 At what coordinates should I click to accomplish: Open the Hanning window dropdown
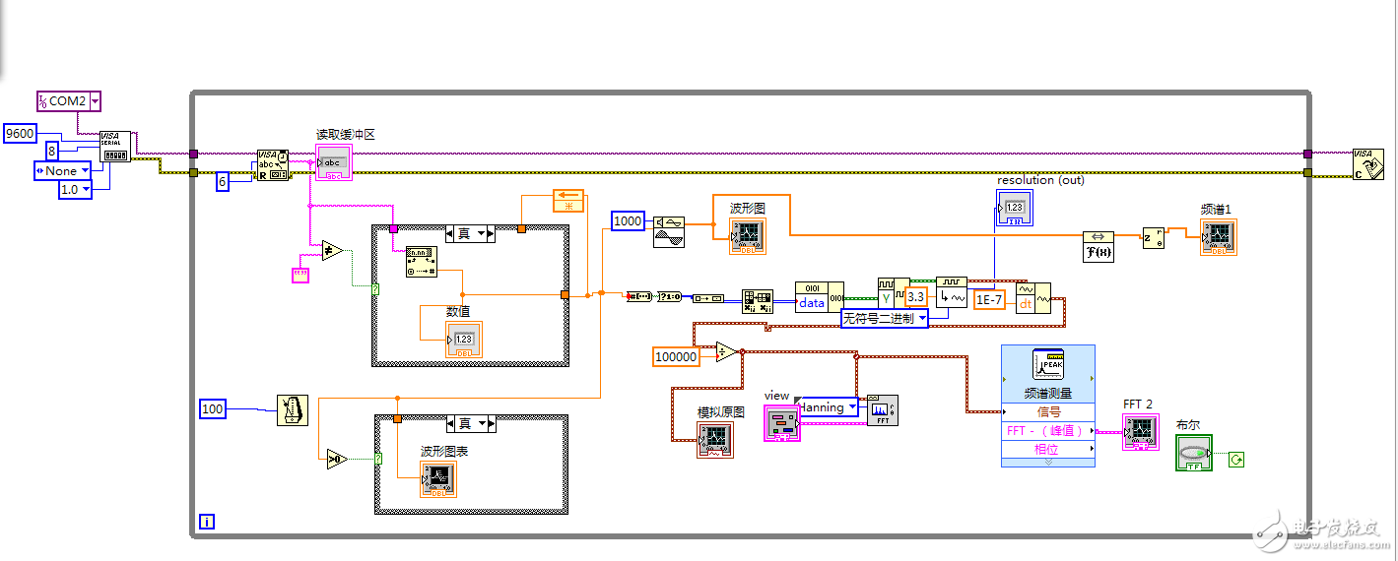(827, 406)
